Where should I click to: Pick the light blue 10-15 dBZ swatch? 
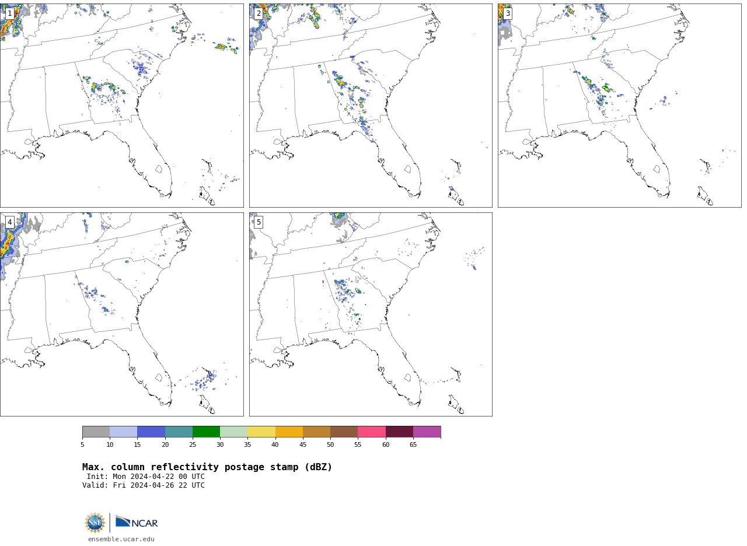(124, 432)
